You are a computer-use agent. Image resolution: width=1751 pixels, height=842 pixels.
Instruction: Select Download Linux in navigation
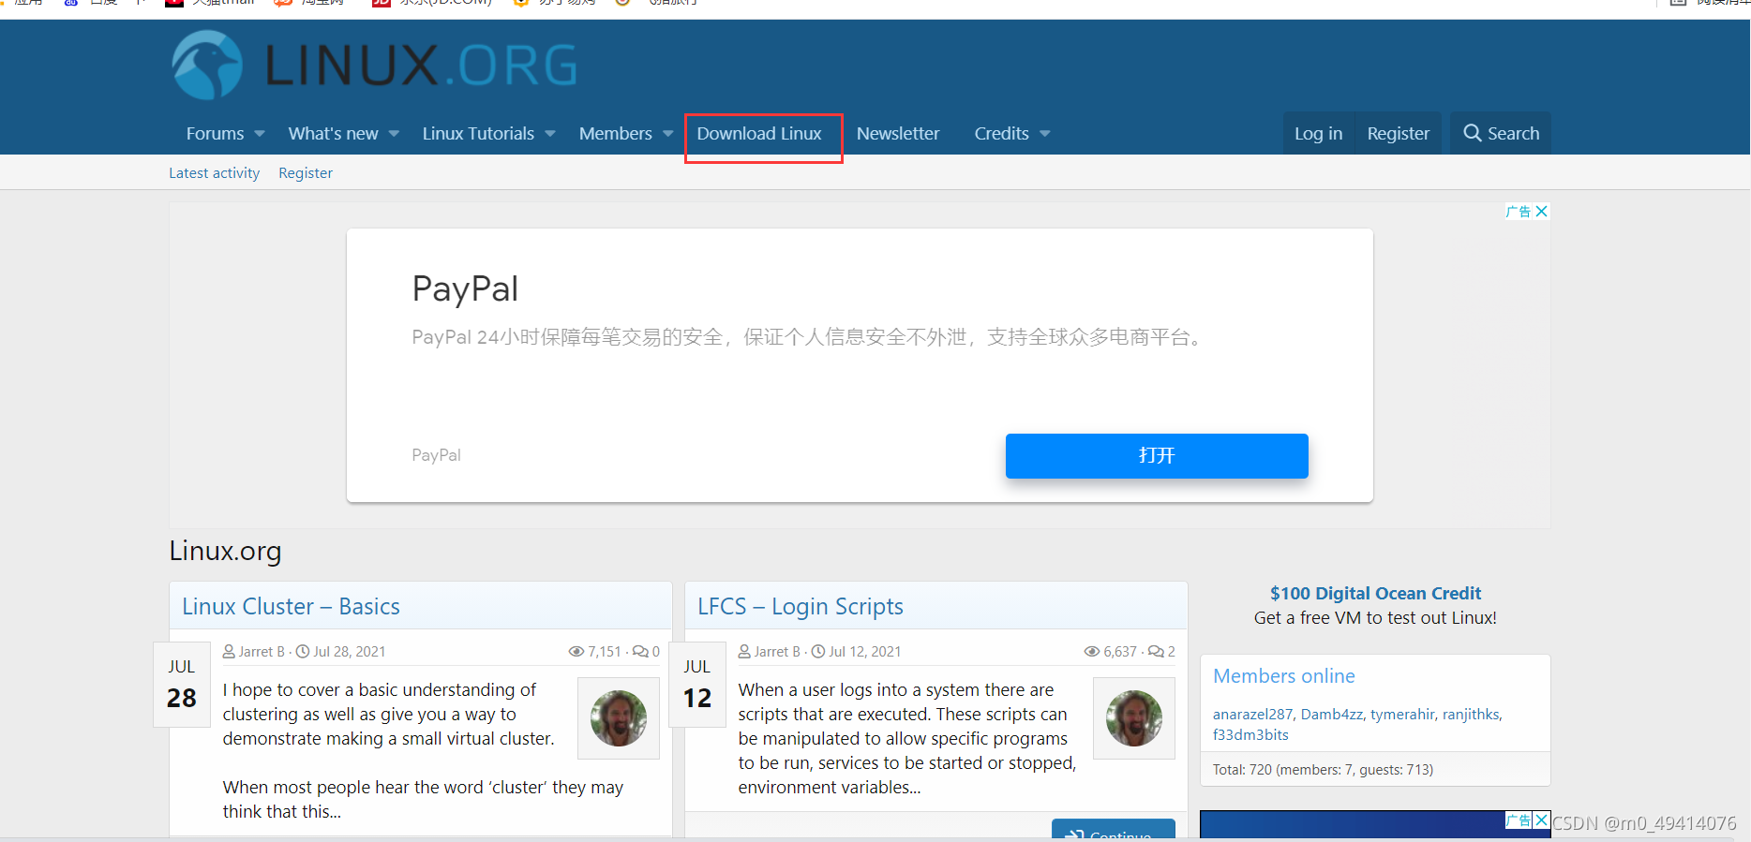click(759, 134)
